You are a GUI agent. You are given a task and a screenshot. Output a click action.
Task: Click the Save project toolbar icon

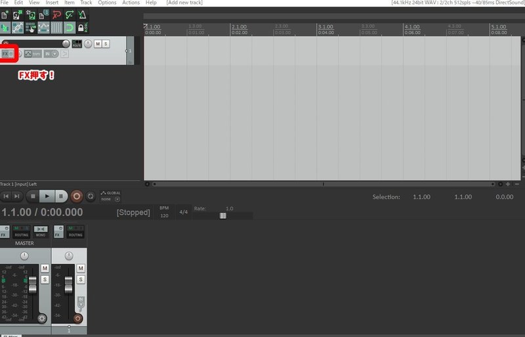(30, 14)
